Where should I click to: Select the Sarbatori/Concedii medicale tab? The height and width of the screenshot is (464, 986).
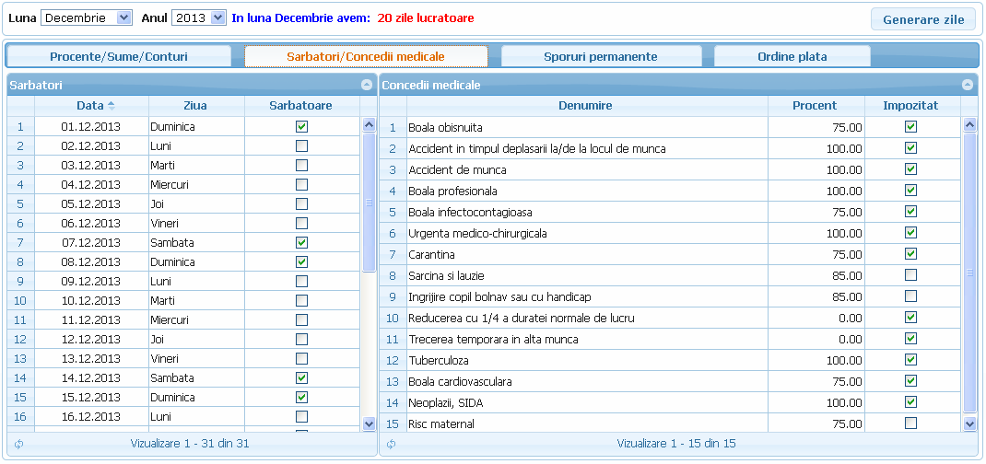366,56
